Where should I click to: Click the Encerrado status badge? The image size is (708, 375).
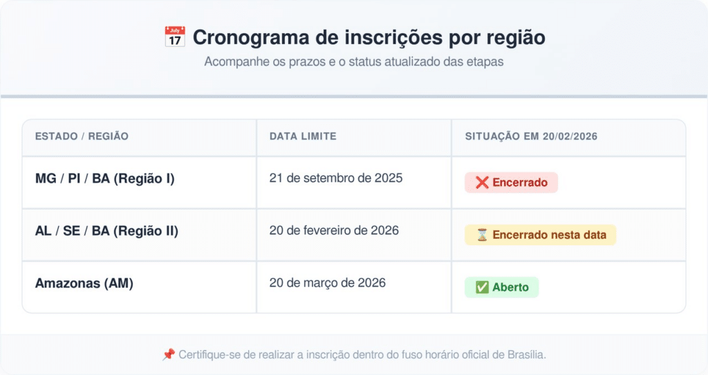[511, 182]
